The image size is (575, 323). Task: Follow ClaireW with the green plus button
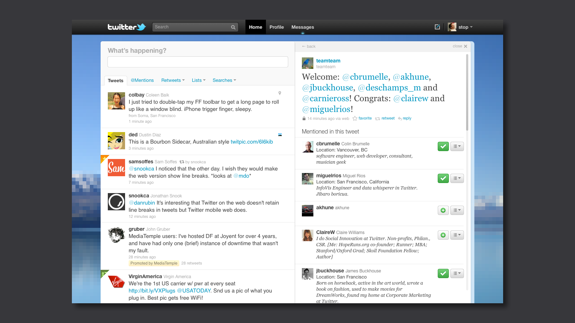point(443,235)
